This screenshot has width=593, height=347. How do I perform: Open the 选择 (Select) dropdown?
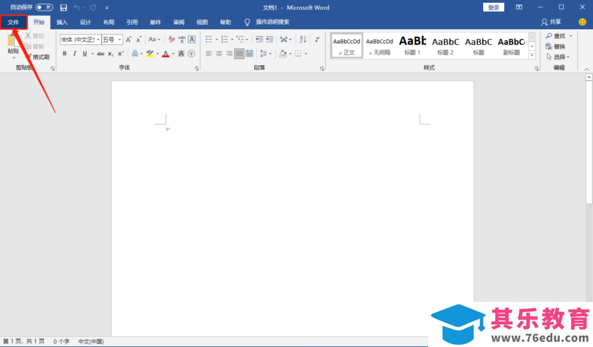click(x=558, y=57)
